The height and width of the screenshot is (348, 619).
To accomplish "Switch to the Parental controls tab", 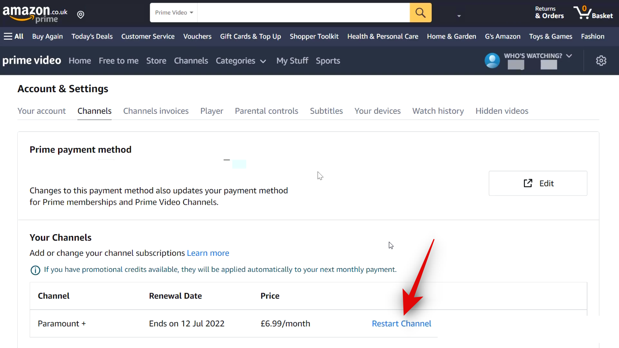I will tap(266, 111).
